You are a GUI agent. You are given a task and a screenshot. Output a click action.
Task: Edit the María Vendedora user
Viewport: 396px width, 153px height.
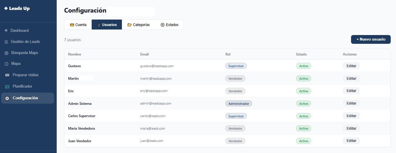351,128
